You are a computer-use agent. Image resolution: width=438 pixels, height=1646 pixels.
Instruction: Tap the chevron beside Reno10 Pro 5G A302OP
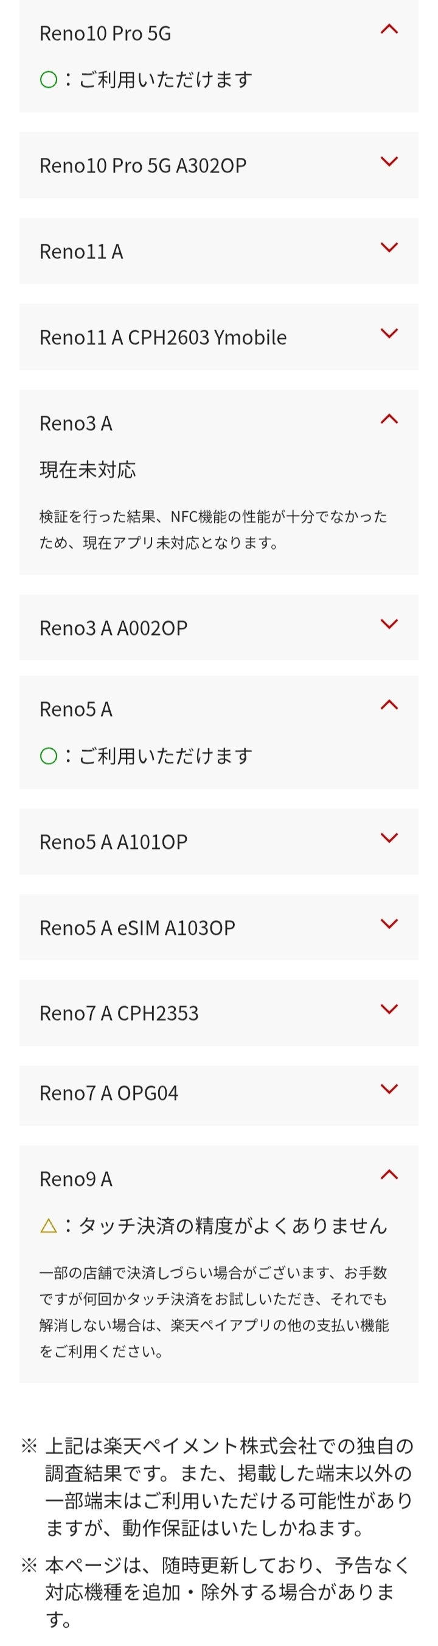(389, 161)
